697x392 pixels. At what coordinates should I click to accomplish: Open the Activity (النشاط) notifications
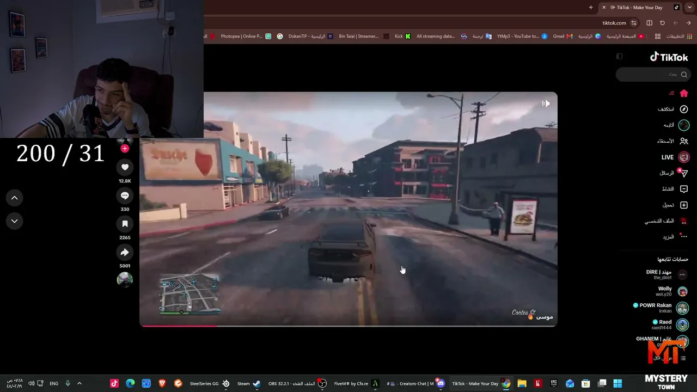[x=675, y=189]
